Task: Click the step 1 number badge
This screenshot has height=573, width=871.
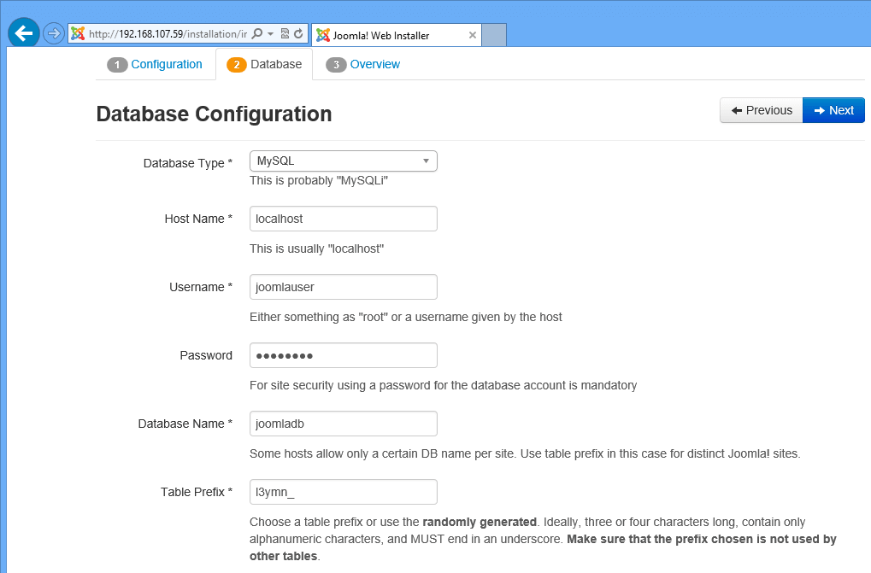Action: 117,65
